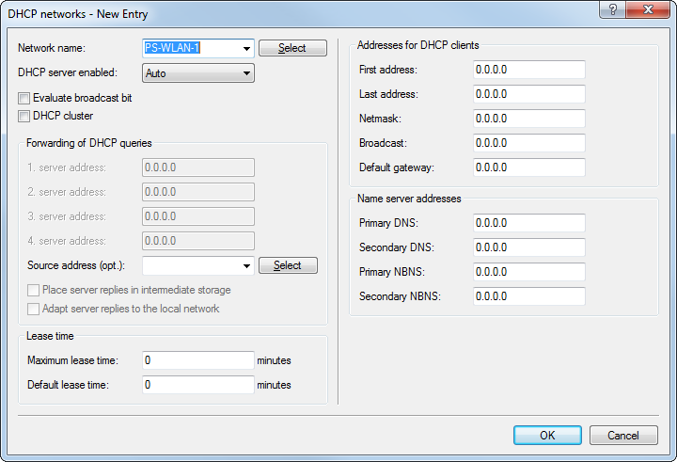
Task: Expand DHCP server enabled dropdown
Action: [x=246, y=72]
